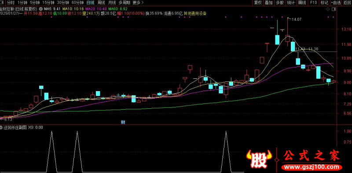Viewport: 352px width, 173px height.
Task: Click the 返回 back button
Action: tap(347, 3)
